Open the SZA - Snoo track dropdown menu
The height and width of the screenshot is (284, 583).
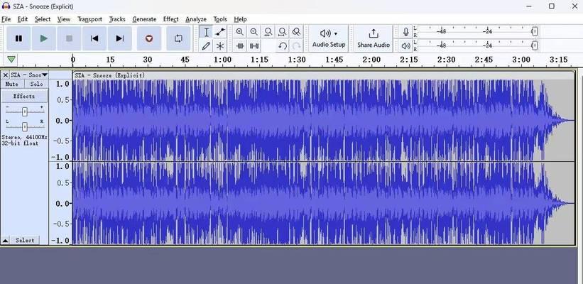pos(29,75)
